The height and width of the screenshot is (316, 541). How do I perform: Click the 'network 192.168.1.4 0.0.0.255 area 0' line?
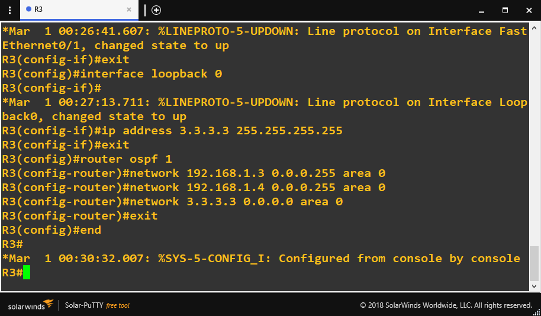(194, 188)
